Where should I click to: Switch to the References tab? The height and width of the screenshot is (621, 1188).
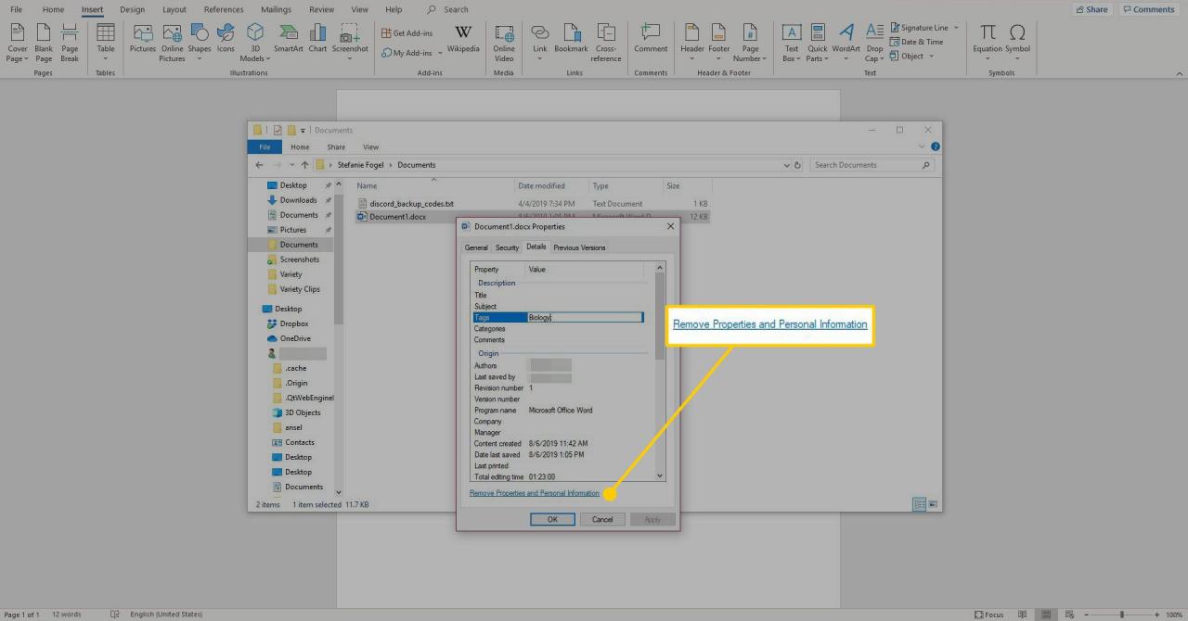[x=224, y=9]
